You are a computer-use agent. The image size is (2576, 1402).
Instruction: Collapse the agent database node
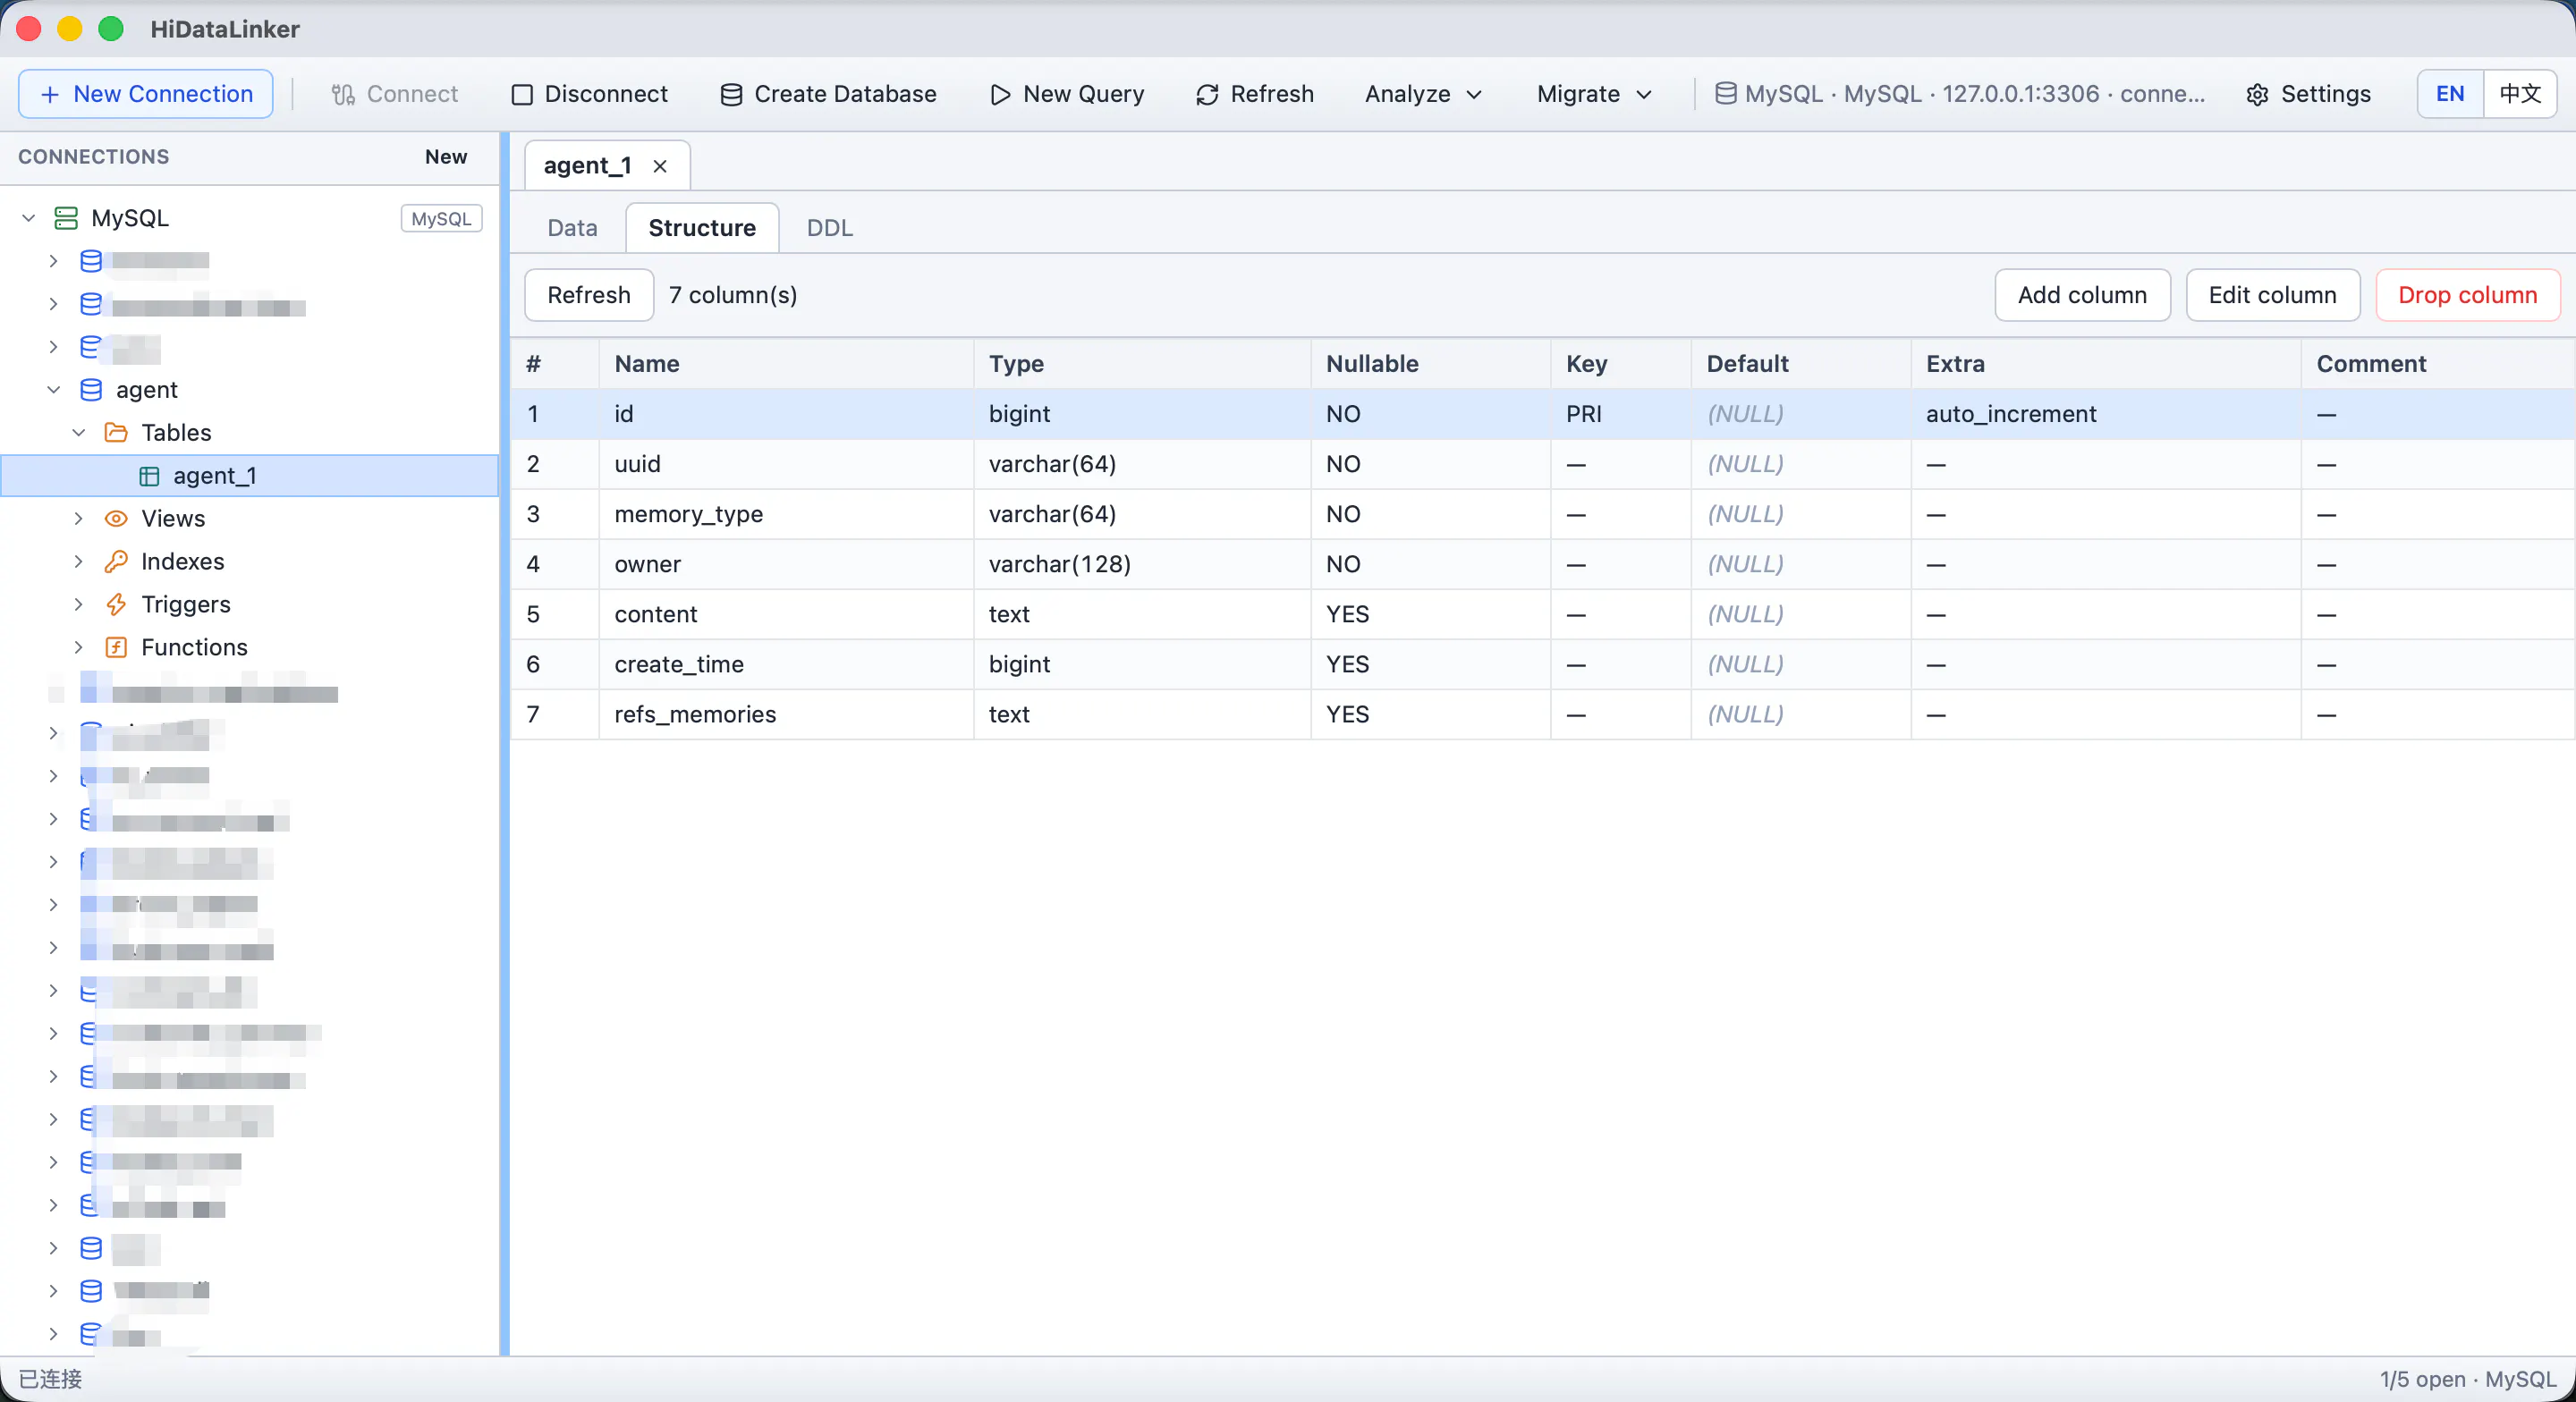click(54, 390)
